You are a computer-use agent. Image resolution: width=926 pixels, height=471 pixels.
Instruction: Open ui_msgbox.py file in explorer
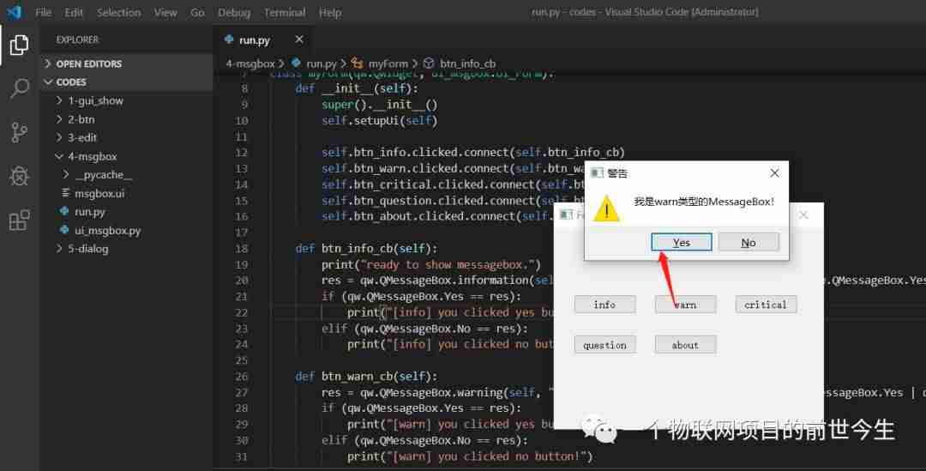pos(126,231)
